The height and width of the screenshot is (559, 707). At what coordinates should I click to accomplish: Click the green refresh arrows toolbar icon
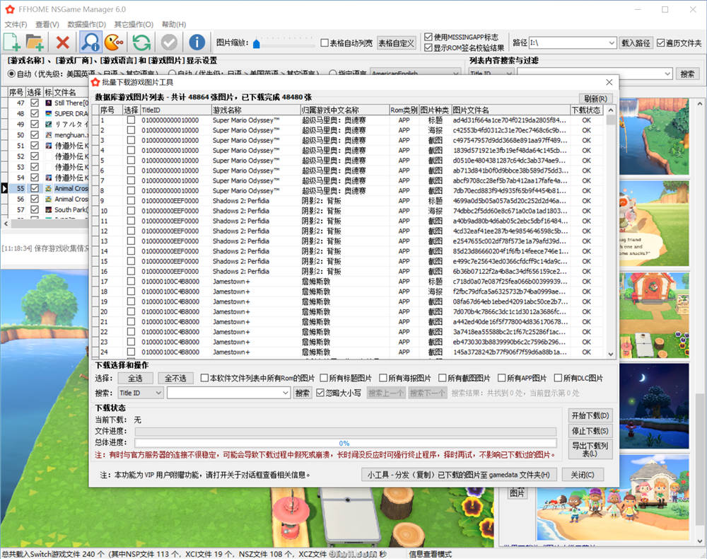coord(141,42)
